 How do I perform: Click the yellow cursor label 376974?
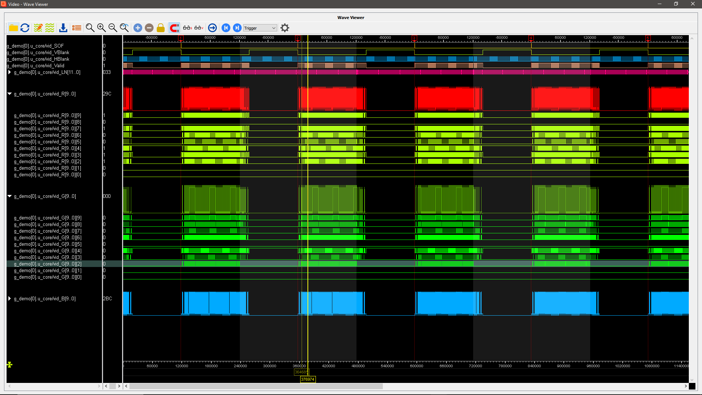click(307, 380)
